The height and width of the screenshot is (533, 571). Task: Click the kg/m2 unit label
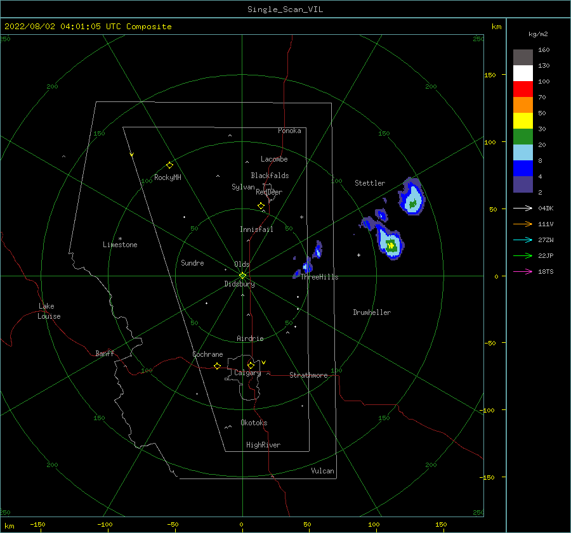[538, 34]
